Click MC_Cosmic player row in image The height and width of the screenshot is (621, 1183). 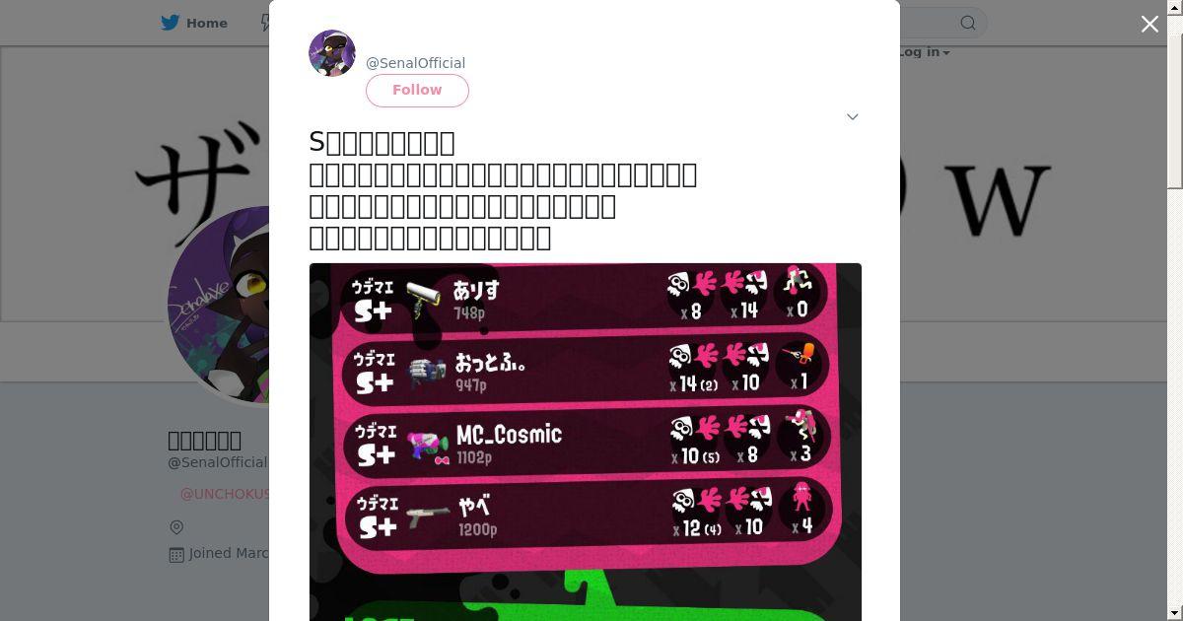click(x=588, y=442)
